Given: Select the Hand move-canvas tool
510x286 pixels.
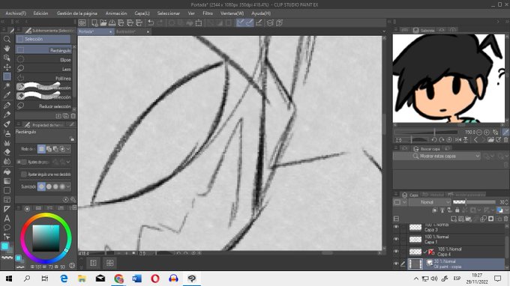Looking at the screenshot, I should coord(7,49).
